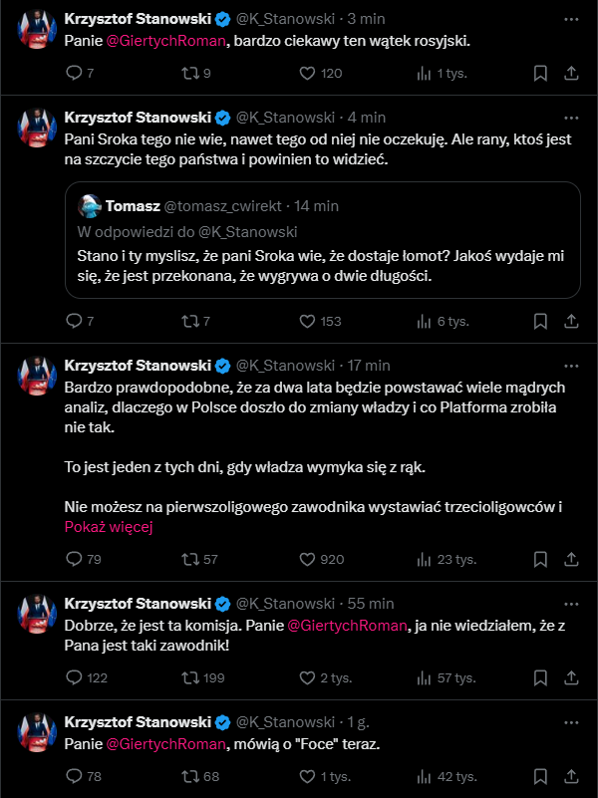Reply to the 'wątek rosyjski' tweet
The height and width of the screenshot is (798, 598).
(x=73, y=73)
